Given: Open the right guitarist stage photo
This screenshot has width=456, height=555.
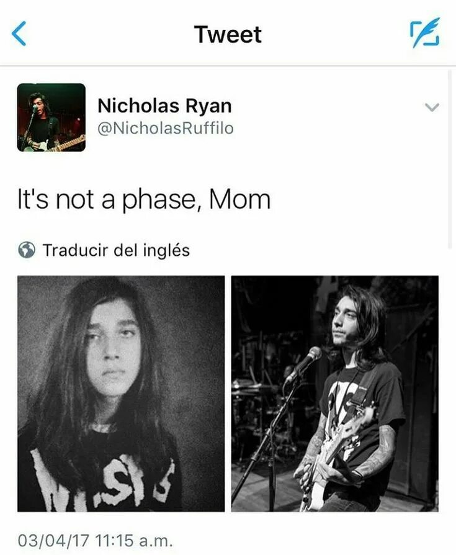Looking at the screenshot, I should click(335, 394).
